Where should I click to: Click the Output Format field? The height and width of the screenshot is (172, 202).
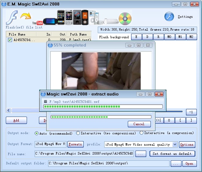click(x=51, y=144)
